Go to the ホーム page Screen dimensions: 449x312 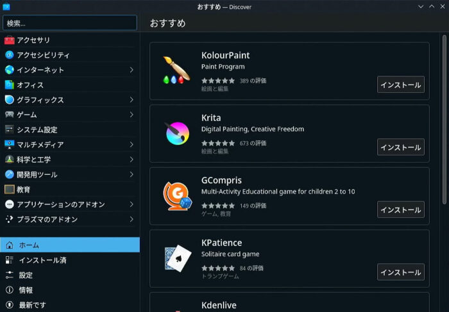click(x=70, y=245)
